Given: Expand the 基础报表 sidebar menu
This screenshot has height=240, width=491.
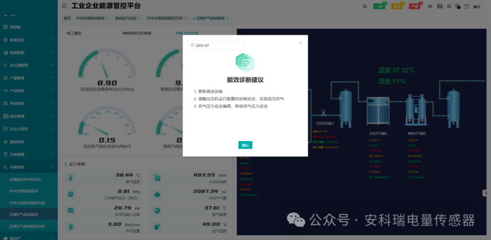Looking at the screenshot, I should coord(29,142).
